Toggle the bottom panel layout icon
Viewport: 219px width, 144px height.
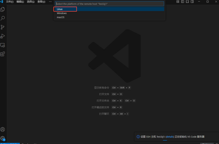(x=188, y=2)
